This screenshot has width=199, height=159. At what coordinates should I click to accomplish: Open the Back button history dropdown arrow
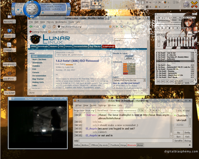pos(34,26)
